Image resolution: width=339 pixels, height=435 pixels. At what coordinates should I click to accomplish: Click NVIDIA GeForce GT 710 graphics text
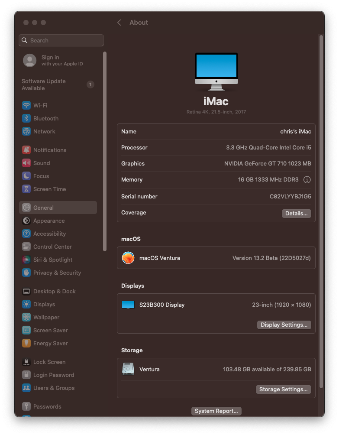tap(268, 164)
